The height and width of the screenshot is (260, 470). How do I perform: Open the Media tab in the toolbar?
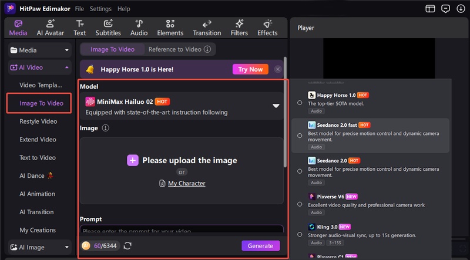(x=18, y=28)
